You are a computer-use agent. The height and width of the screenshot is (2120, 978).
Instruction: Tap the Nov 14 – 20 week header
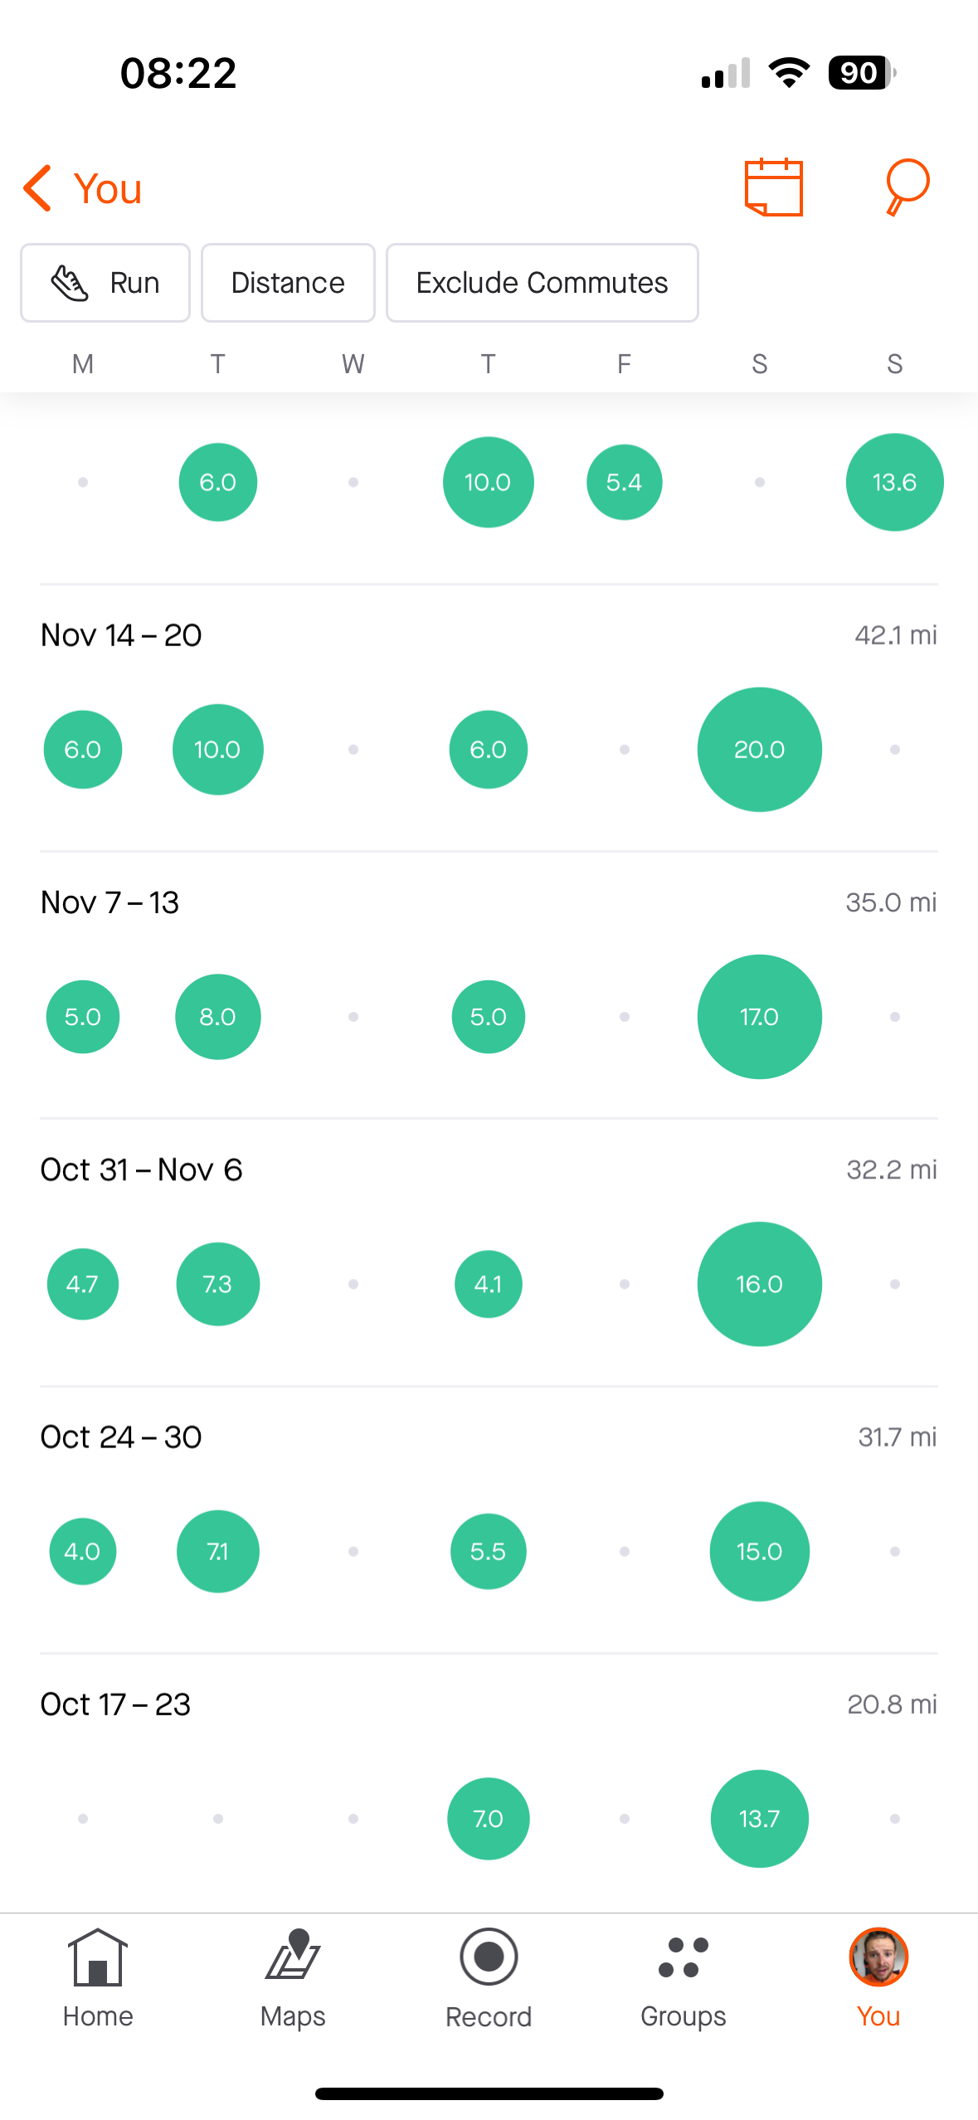coord(121,635)
